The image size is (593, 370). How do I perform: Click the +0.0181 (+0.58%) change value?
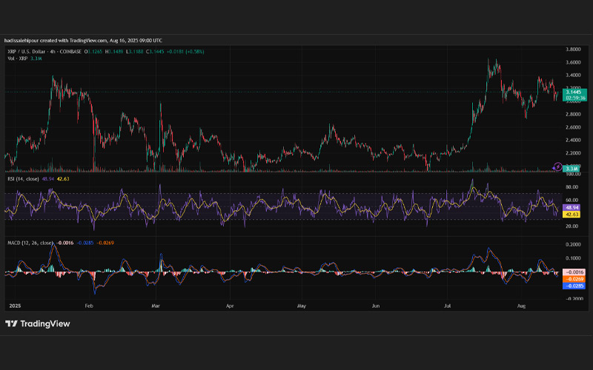[185, 51]
